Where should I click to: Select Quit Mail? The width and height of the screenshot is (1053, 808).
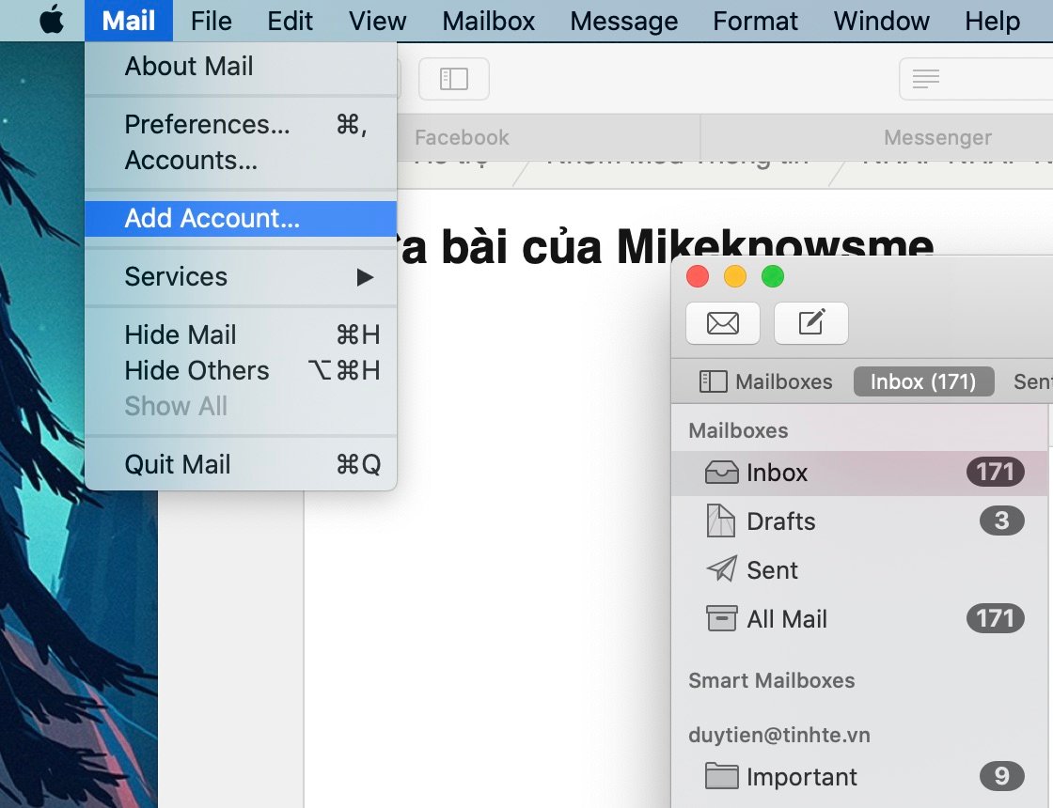(x=241, y=464)
